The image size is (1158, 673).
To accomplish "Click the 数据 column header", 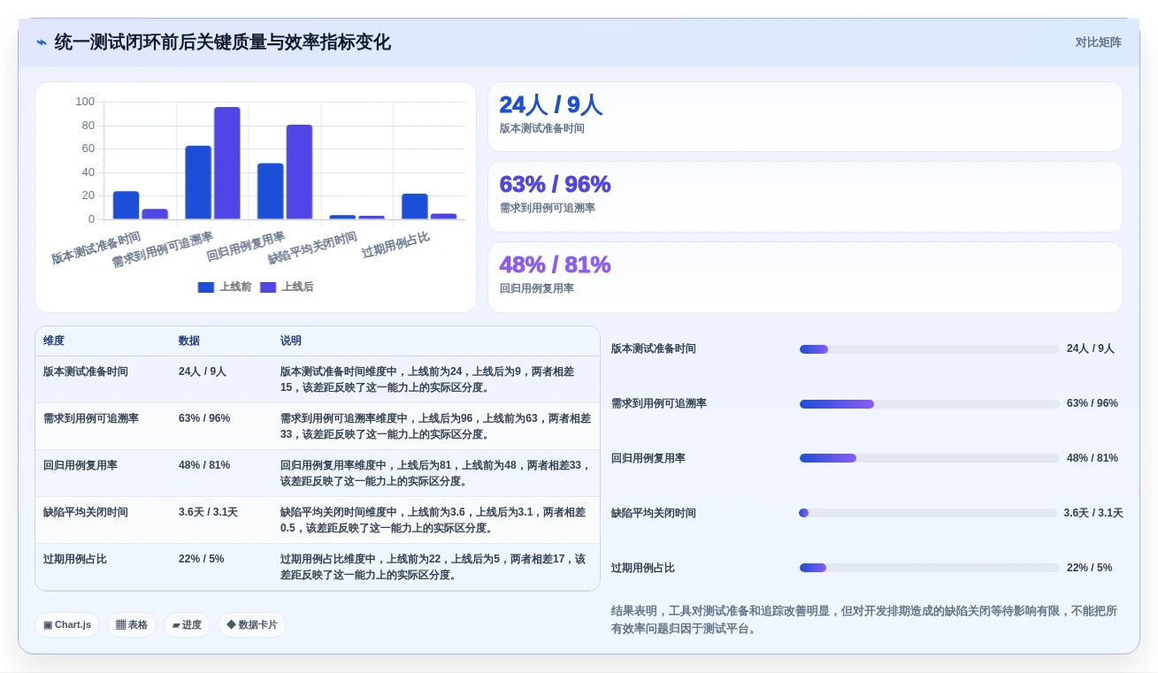I will [x=189, y=340].
